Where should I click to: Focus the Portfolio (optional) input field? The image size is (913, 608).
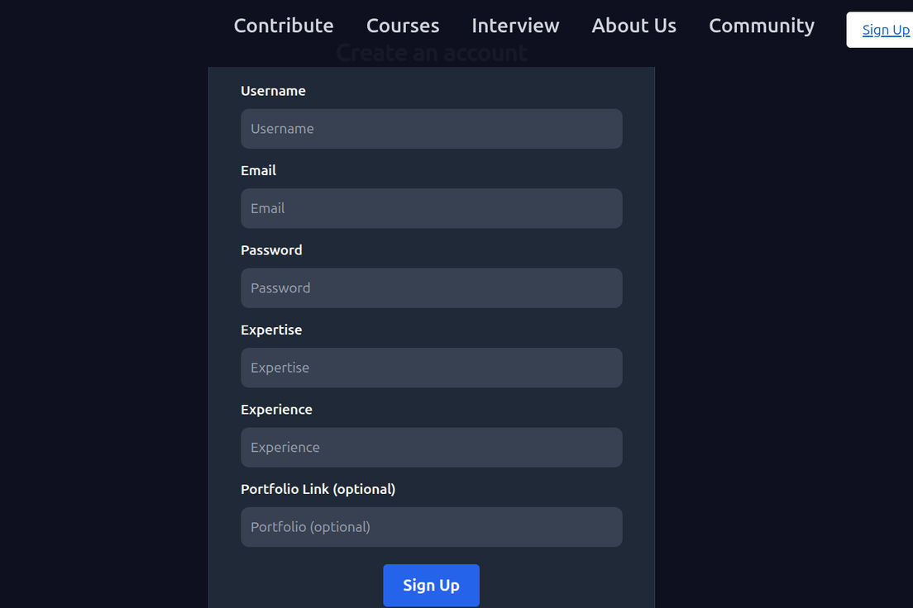(x=431, y=527)
